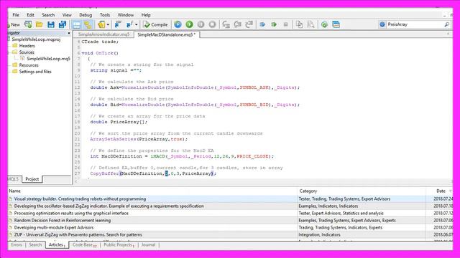Click the Step Over debug icon

pos(238,24)
